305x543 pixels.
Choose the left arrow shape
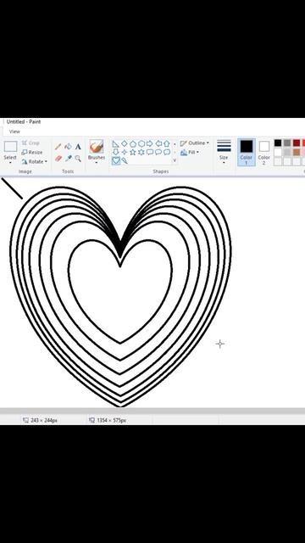158,143
